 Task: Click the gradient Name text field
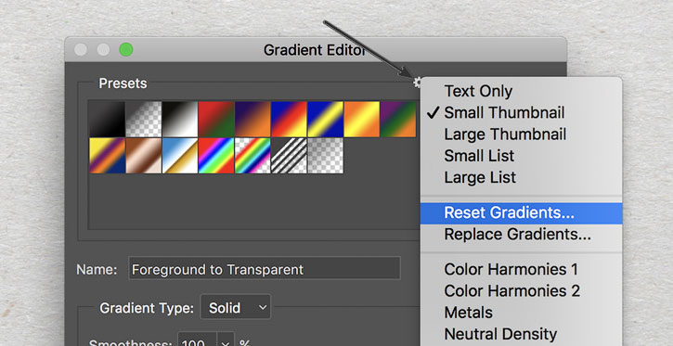pyautogui.click(x=265, y=269)
